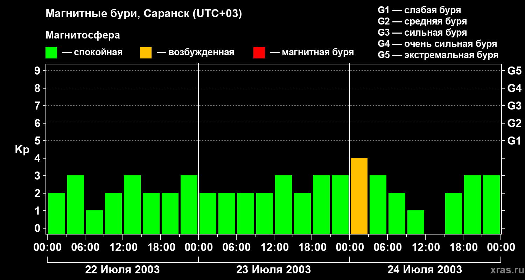This screenshot has width=525, height=280.
Task: Click the date label '22 Июля 2003'
Action: (x=122, y=270)
